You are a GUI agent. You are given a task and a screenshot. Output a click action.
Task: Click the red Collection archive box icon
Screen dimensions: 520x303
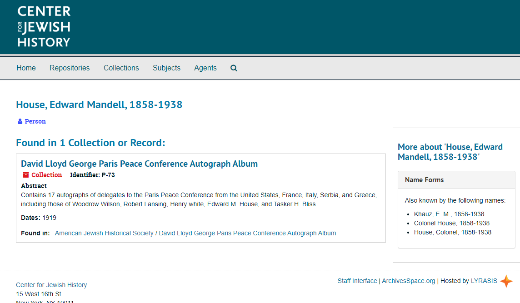point(26,175)
